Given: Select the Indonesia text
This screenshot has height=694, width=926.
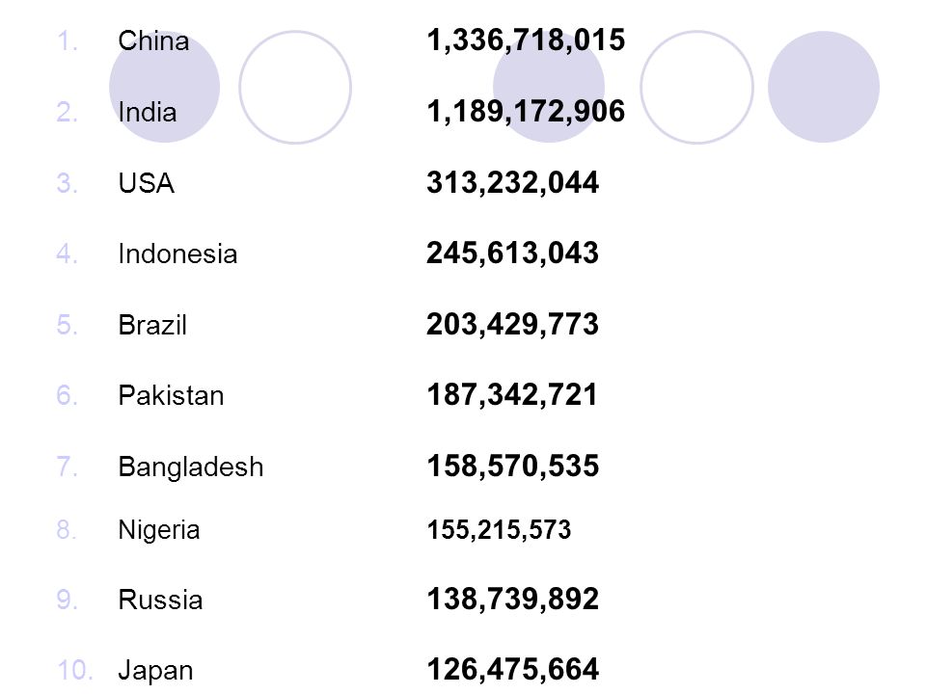Looking at the screenshot, I should point(177,254).
